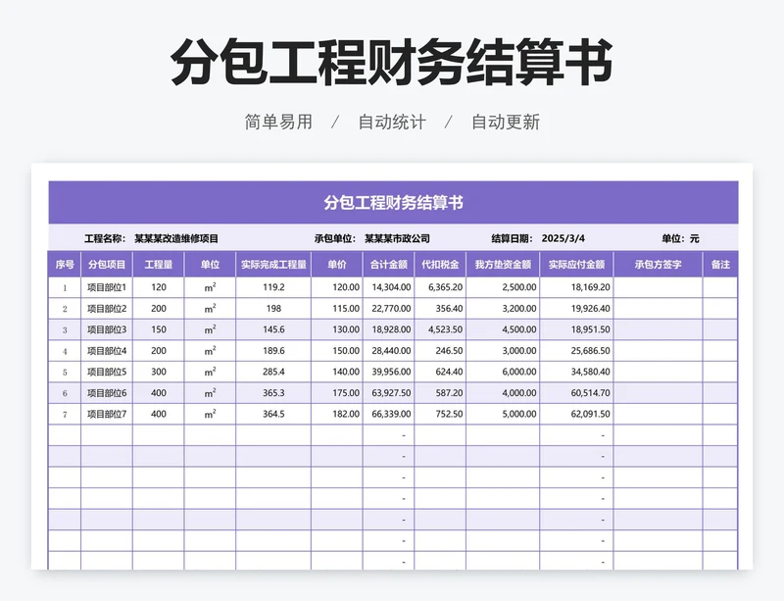Click total amount 22,770.00
The height and width of the screenshot is (601, 784).
click(391, 309)
